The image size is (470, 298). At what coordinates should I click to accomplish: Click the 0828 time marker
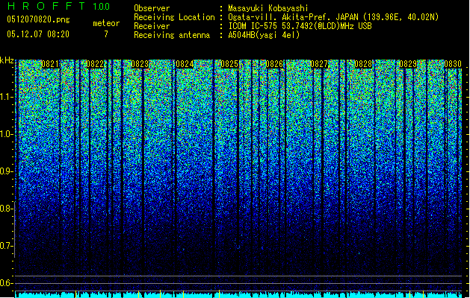pyautogui.click(x=364, y=64)
